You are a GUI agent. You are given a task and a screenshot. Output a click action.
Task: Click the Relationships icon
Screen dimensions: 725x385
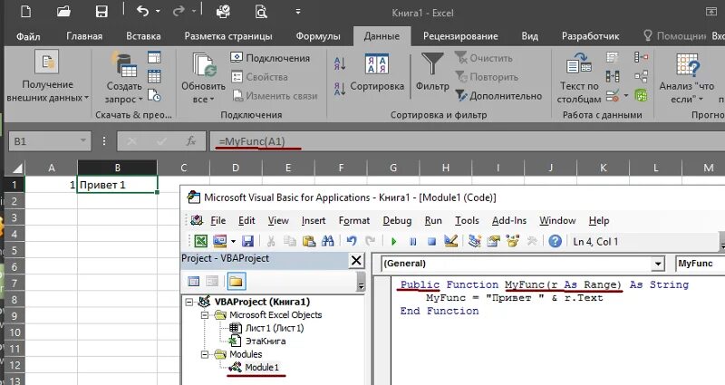(641, 76)
